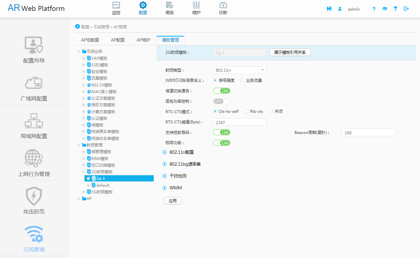Viewport: 420px width, 258px height.
Task: Expand 5G射频模板 tree node
Action: [x=83, y=192]
